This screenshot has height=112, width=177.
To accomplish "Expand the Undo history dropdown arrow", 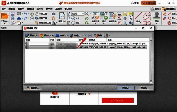I will 29,14.
